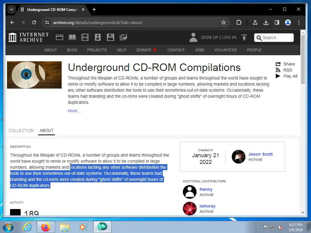Open Windows Media Player in taskbar
The width and height of the screenshot is (311, 233).
coord(83,227)
